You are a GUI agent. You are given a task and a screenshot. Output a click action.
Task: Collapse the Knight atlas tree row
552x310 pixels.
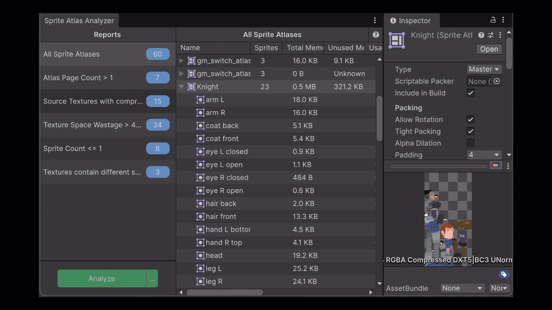(x=181, y=87)
